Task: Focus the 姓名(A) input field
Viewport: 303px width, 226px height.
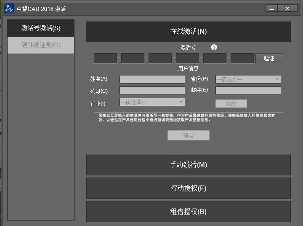Action: tap(152, 79)
